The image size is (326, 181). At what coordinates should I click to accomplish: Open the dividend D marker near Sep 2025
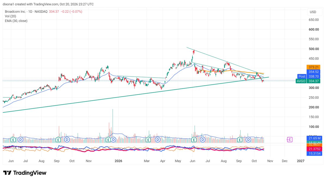click(67, 139)
